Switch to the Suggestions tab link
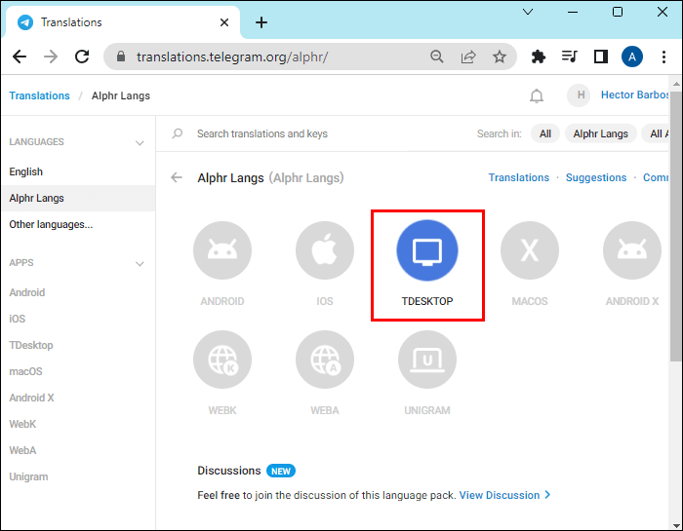The image size is (683, 531). [596, 177]
